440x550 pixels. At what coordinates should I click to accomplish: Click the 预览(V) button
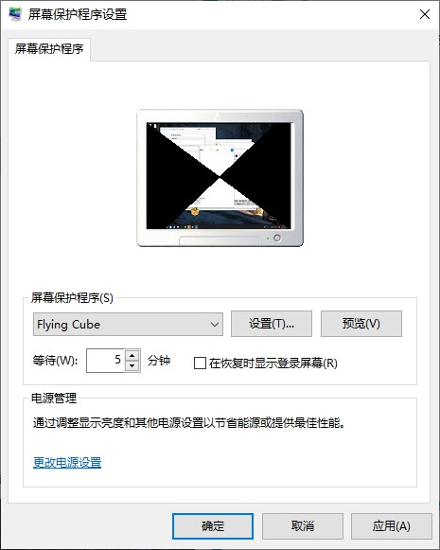pyautogui.click(x=361, y=324)
